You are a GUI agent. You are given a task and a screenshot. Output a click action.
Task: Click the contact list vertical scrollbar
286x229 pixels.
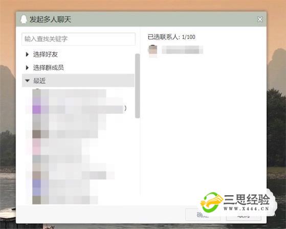tap(138, 86)
